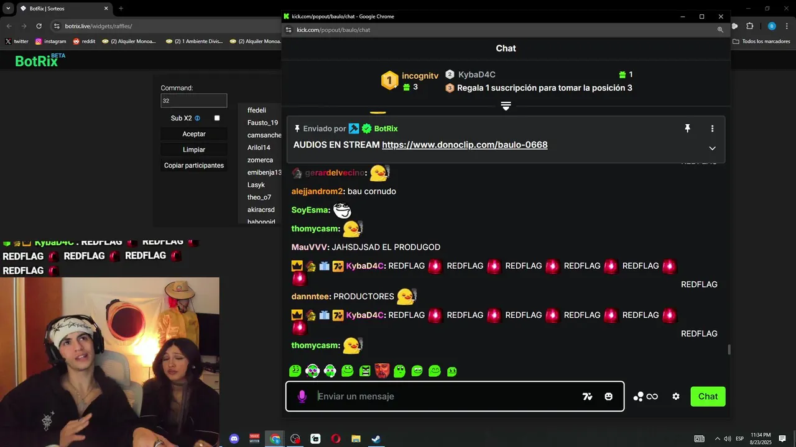Open the reddit bookmark
The width and height of the screenshot is (796, 447).
pyautogui.click(x=84, y=42)
